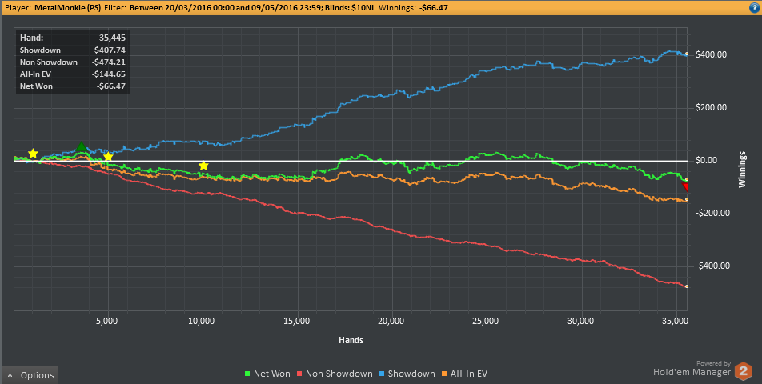The width and height of the screenshot is (762, 384).
Task: Open the Hold'em Manager 2 logo icon
Action: [x=743, y=371]
